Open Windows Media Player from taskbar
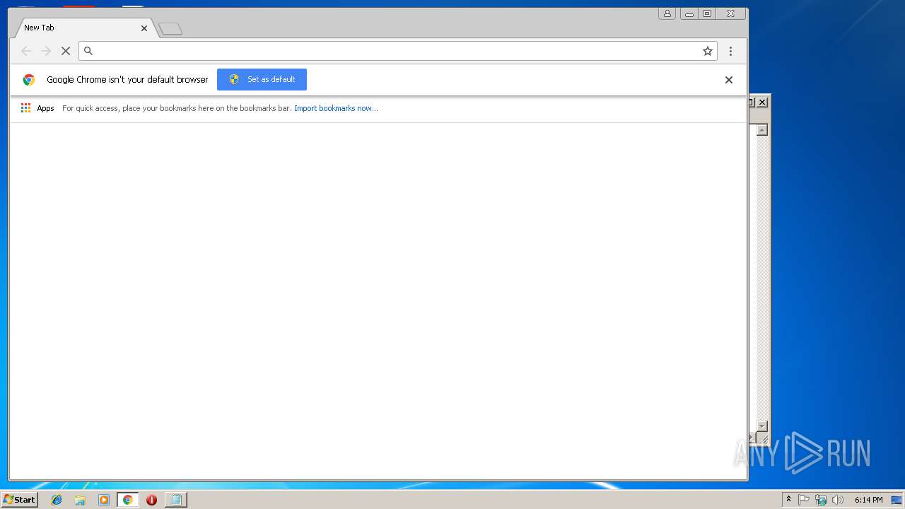The height and width of the screenshot is (509, 905). tap(104, 500)
